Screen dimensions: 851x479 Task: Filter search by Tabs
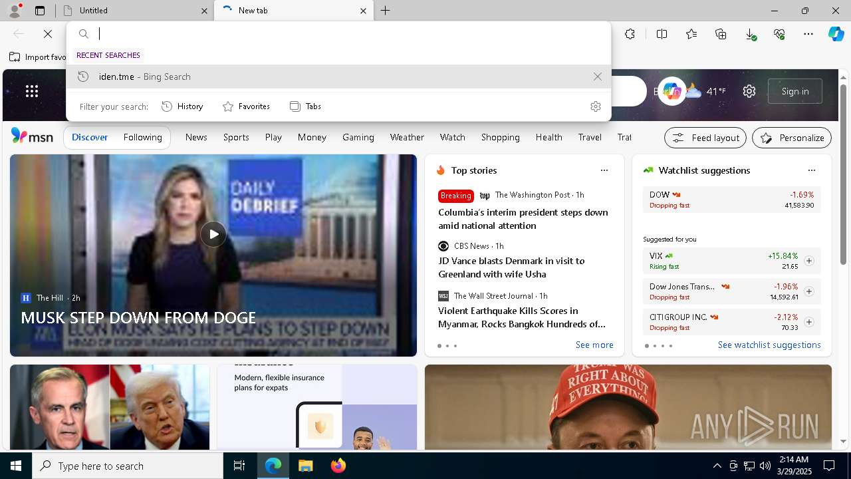305,106
